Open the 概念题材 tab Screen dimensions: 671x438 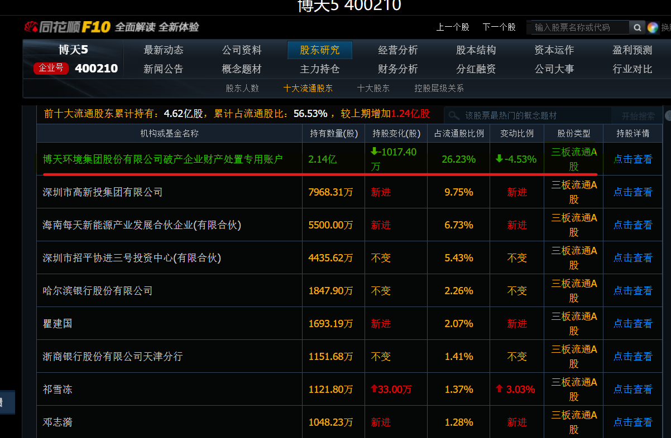click(242, 69)
